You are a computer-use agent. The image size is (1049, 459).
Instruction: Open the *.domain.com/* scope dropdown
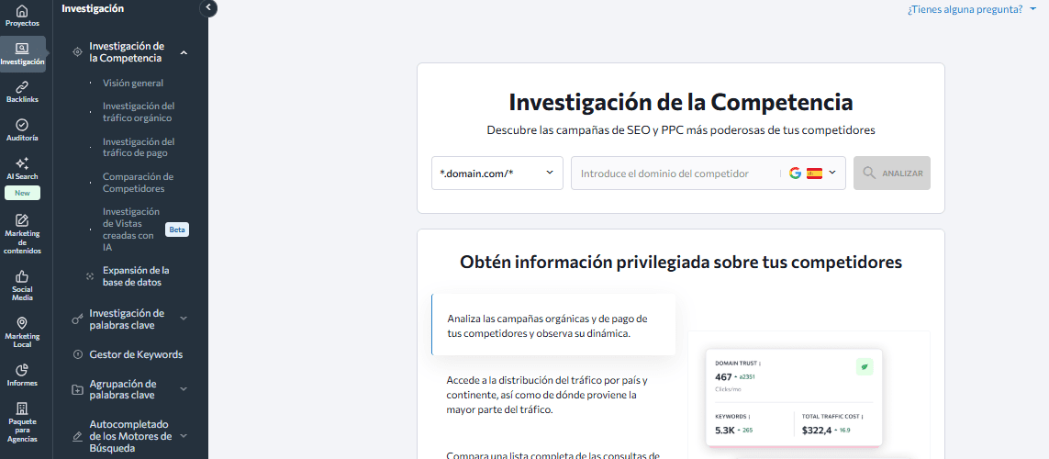point(497,174)
